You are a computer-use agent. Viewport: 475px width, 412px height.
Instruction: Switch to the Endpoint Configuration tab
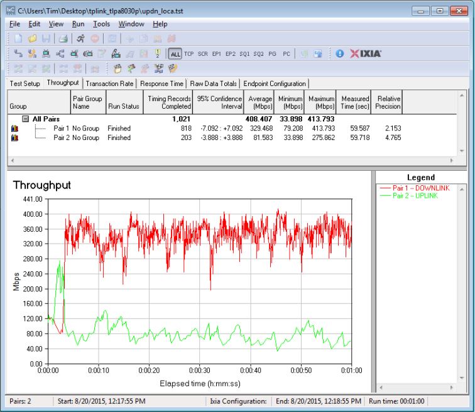pyautogui.click(x=275, y=84)
